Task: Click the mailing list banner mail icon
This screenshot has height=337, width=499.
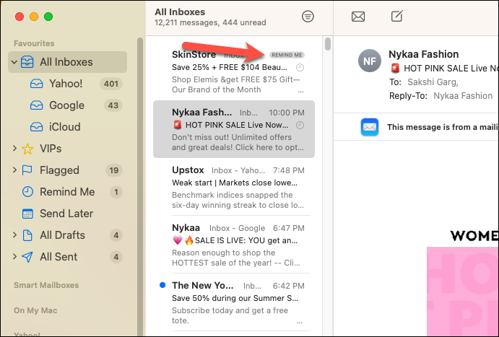Action: pyautogui.click(x=370, y=127)
